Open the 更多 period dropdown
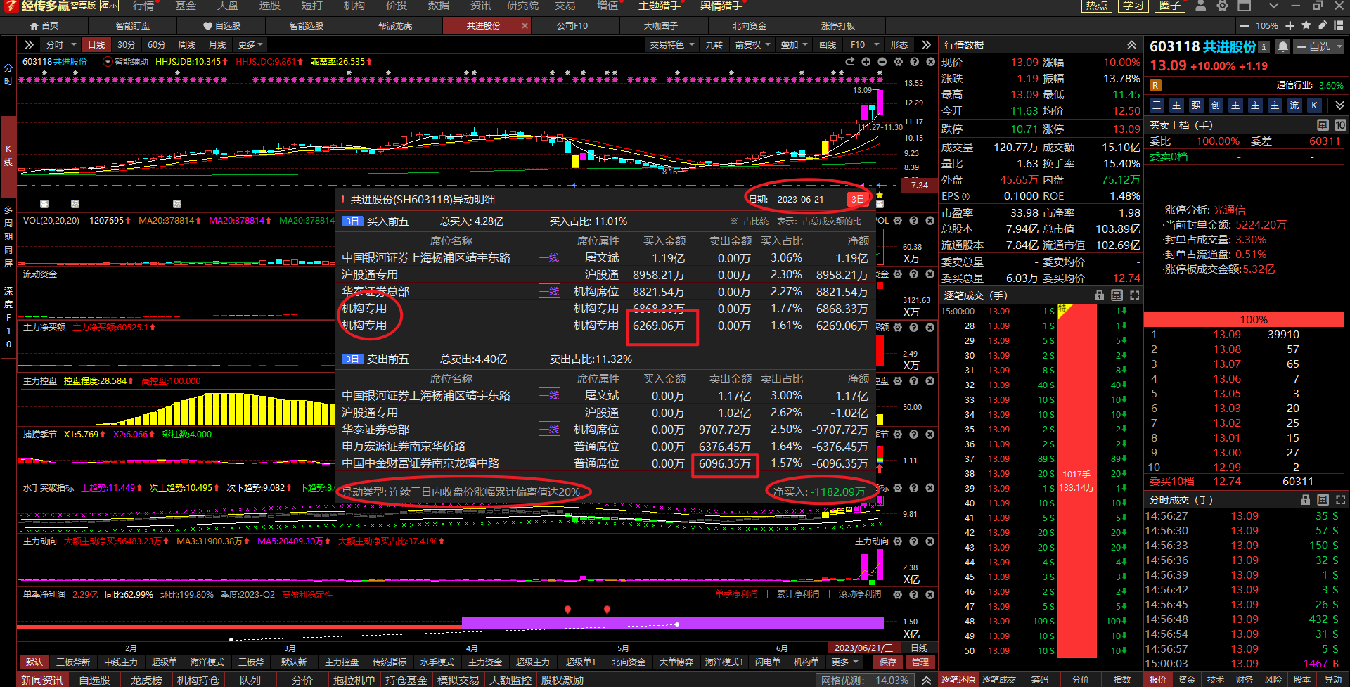The image size is (1350, 687). tap(250, 44)
